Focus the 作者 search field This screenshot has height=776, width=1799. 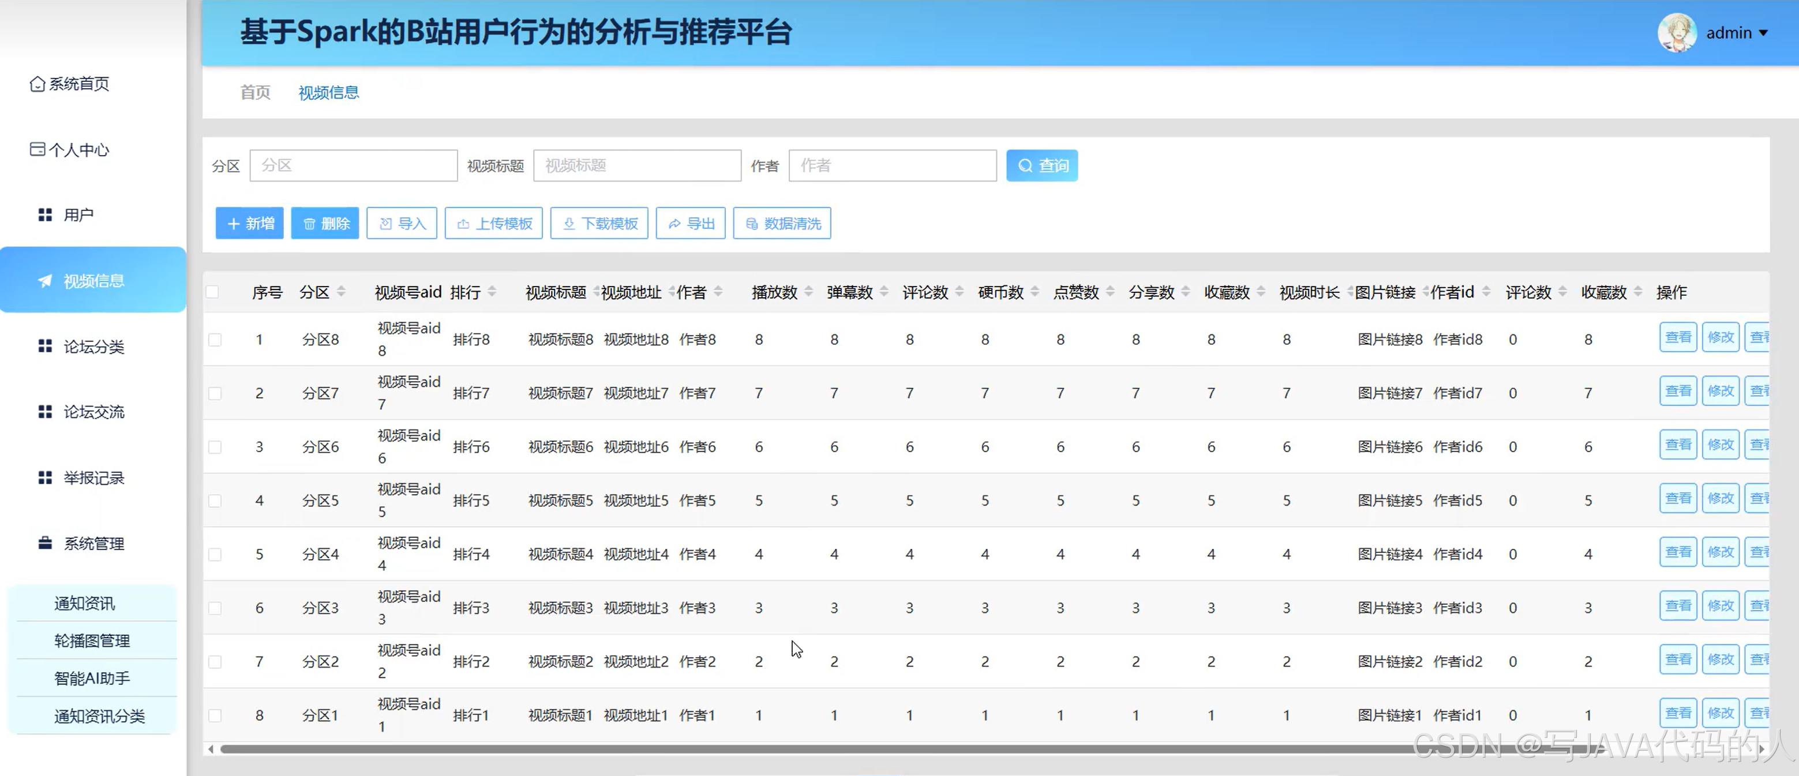click(893, 165)
